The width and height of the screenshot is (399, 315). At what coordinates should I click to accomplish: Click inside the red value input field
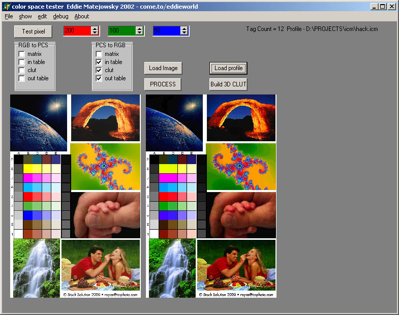tap(76, 31)
